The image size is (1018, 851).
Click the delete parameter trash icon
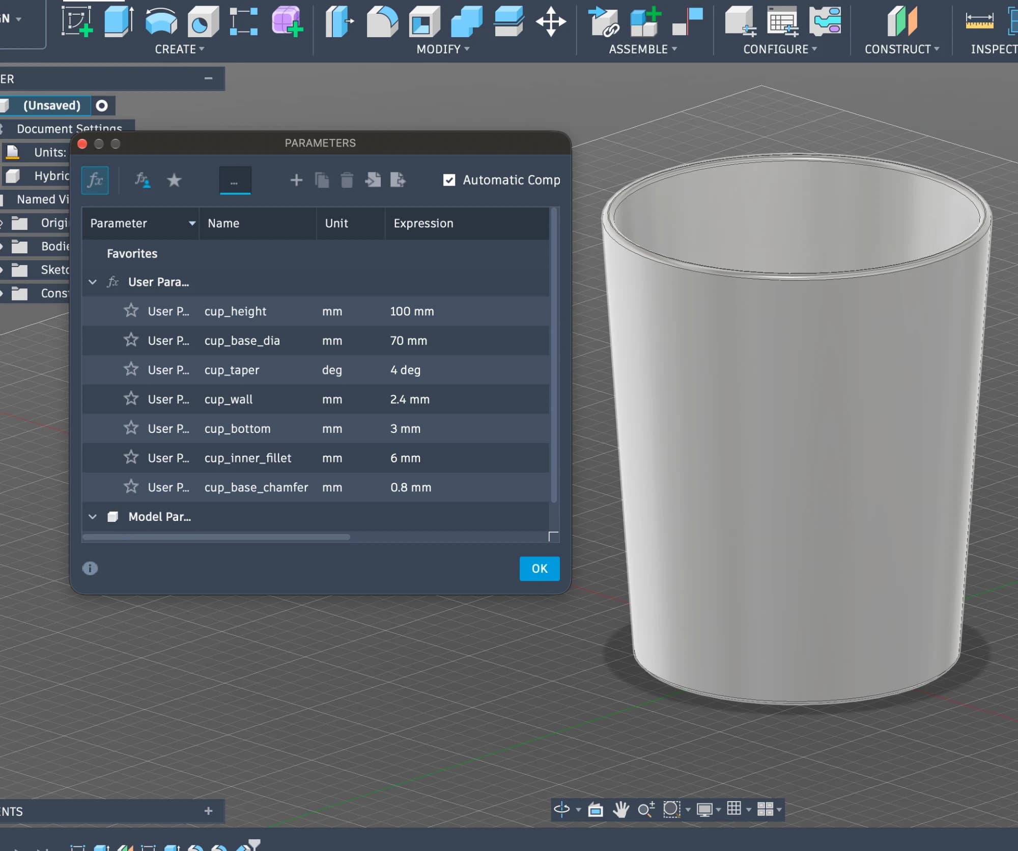[347, 180]
